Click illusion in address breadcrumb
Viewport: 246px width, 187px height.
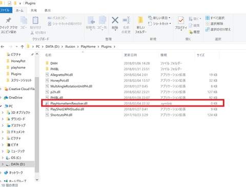(x=70, y=47)
